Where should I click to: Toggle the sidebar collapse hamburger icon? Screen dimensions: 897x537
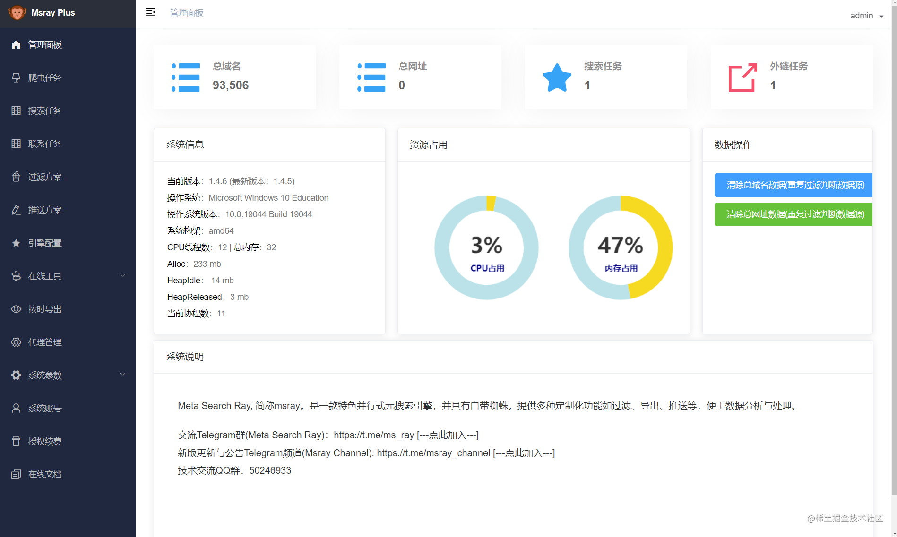point(151,12)
